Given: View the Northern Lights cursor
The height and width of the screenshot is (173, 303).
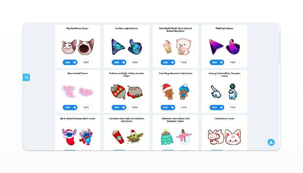Looking at the screenshot, I should (x=135, y=62).
